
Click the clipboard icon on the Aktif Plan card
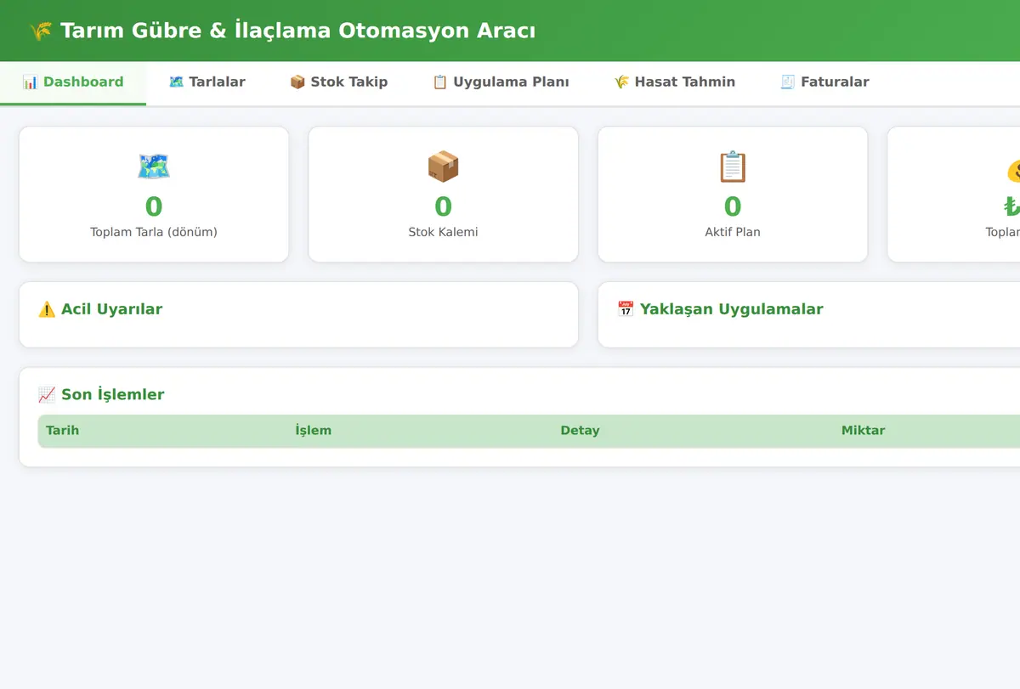(733, 166)
